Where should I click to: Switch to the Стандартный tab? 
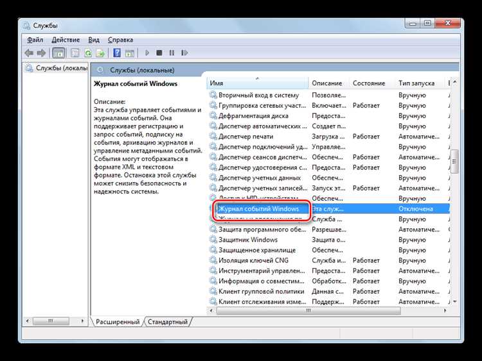(x=168, y=322)
